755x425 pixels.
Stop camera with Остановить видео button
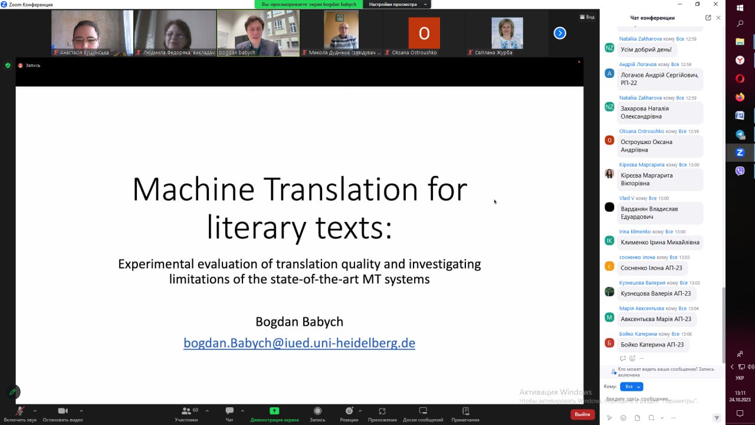click(63, 411)
